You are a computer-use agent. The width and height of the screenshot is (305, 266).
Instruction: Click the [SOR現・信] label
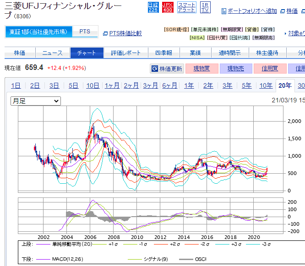(176, 30)
